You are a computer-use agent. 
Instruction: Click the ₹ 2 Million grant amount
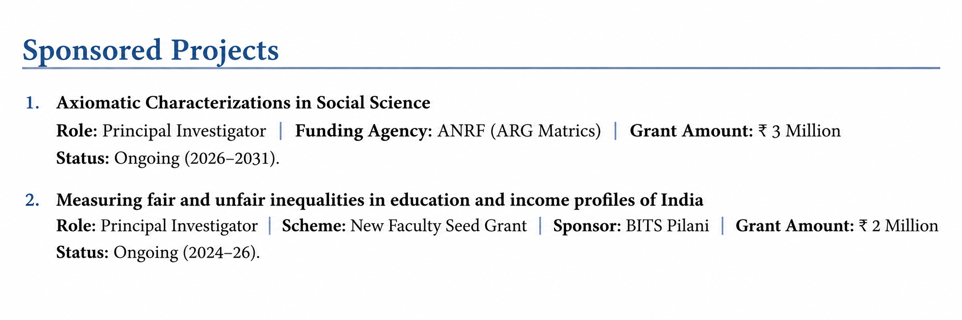[x=898, y=226]
